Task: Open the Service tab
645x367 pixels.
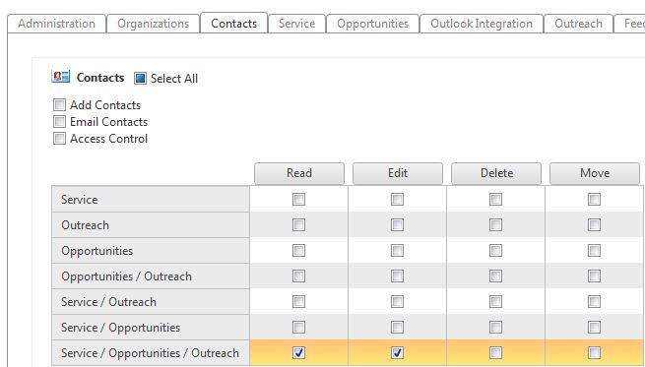Action: (297, 24)
